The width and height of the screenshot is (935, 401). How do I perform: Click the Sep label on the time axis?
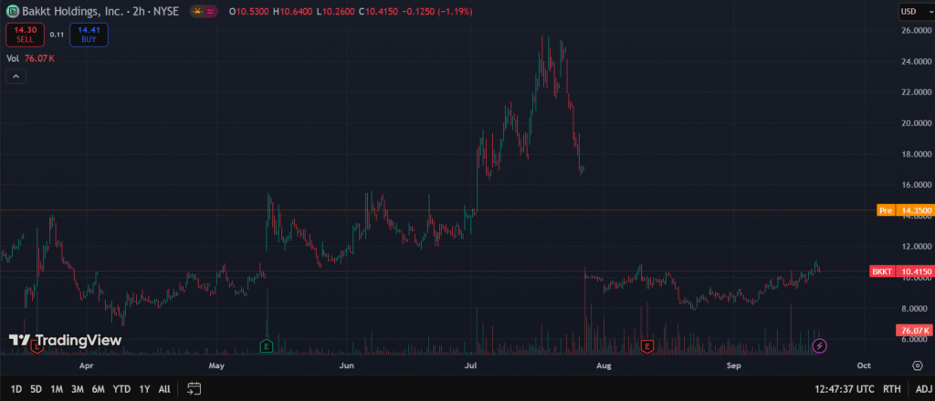coord(733,365)
